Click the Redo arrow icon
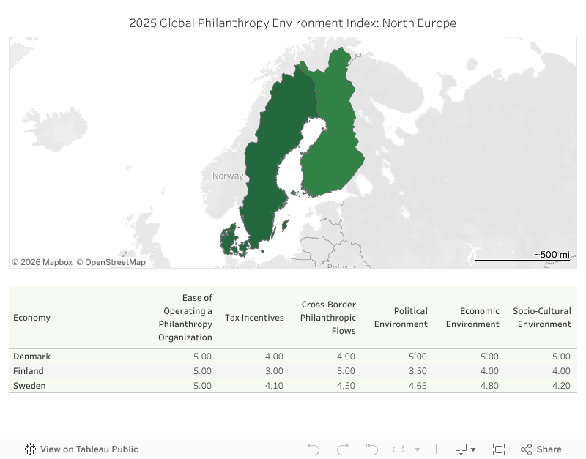Screen dimensions: 586x459 [343, 449]
